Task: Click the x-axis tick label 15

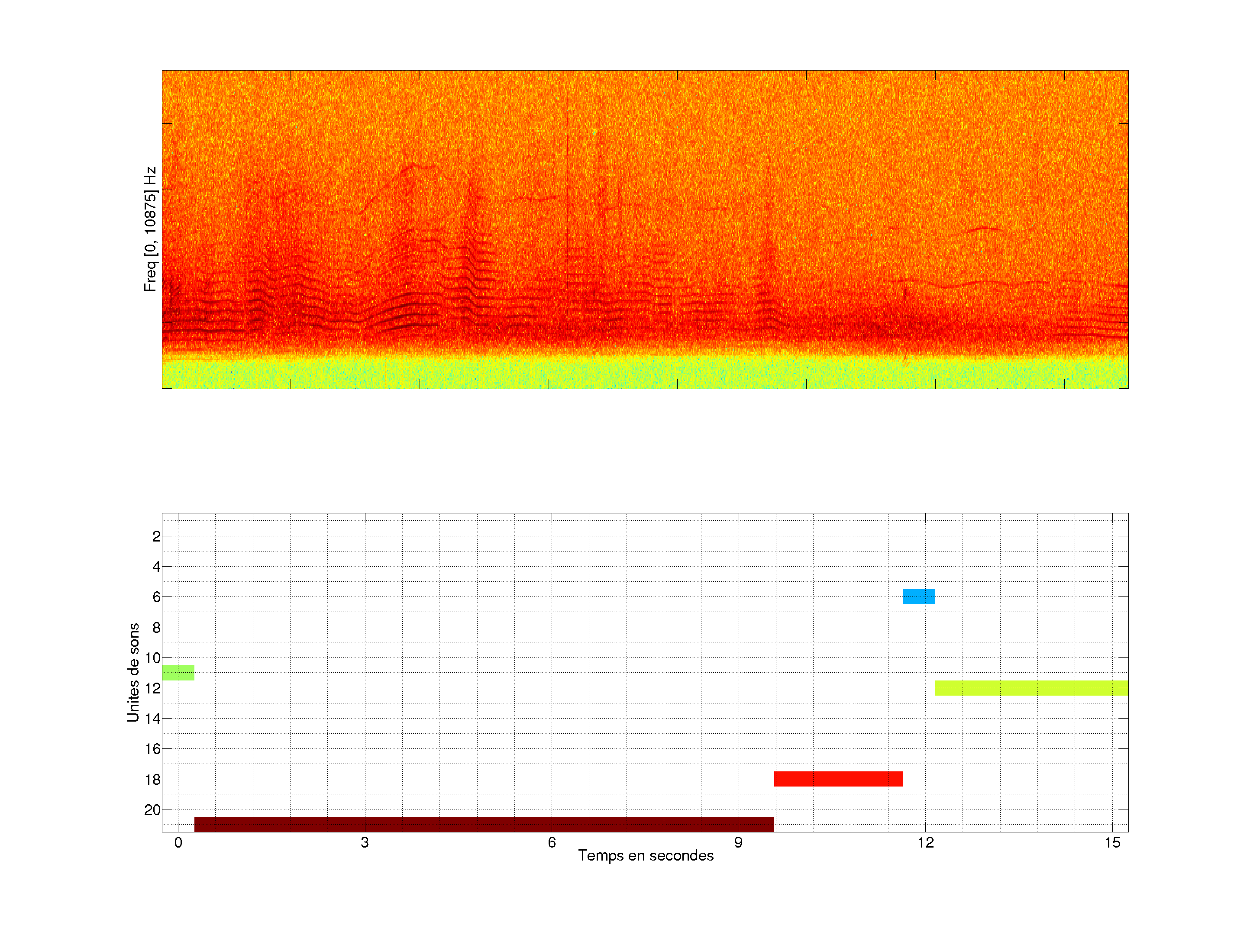Action: [x=1112, y=842]
